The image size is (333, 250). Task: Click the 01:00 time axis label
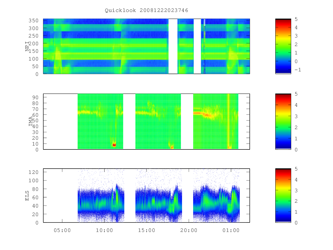pyautogui.click(x=231, y=231)
